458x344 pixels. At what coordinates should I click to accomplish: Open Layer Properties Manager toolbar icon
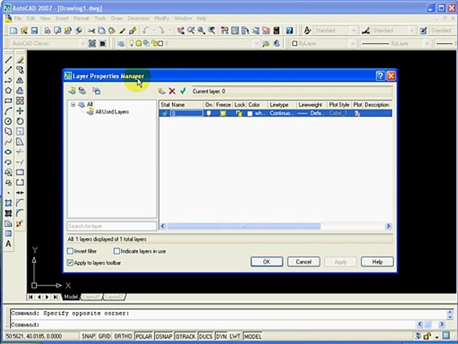[121, 43]
